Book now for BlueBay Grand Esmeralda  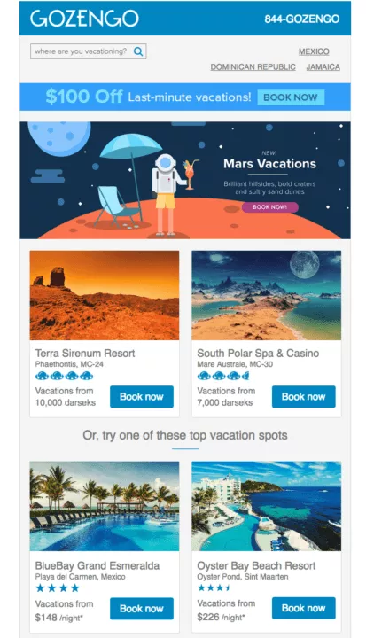(x=142, y=609)
